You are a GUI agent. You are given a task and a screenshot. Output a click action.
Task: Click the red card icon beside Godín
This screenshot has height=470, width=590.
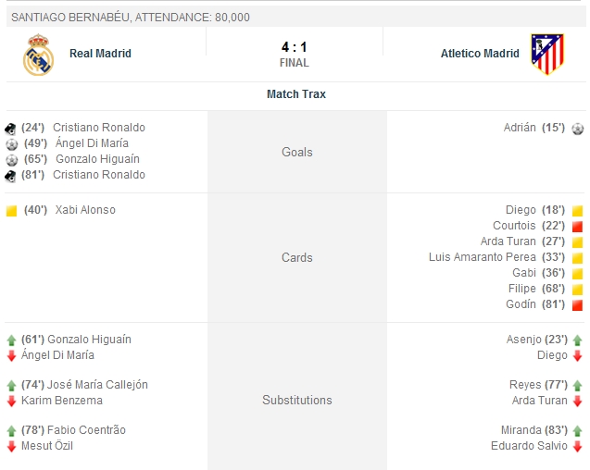click(x=577, y=305)
